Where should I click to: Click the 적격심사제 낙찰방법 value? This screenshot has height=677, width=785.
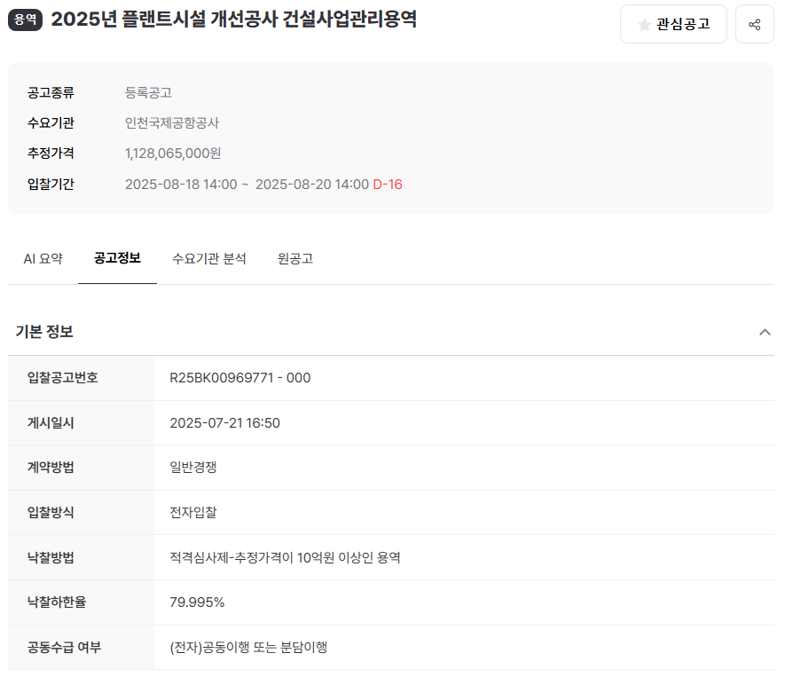(285, 558)
